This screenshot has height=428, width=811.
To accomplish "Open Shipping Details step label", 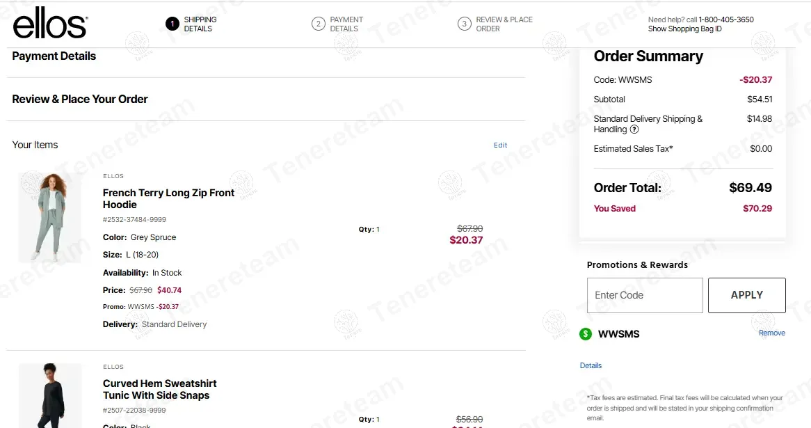I will point(200,24).
